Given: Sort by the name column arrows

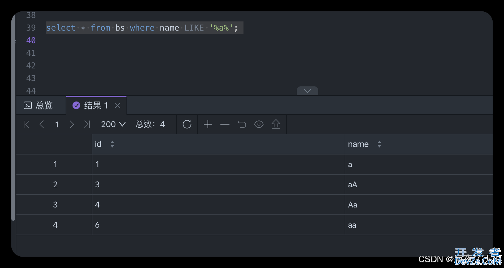Looking at the screenshot, I should 379,144.
